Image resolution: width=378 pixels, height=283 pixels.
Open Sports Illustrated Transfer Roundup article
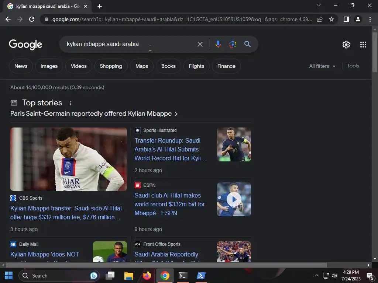(x=170, y=149)
